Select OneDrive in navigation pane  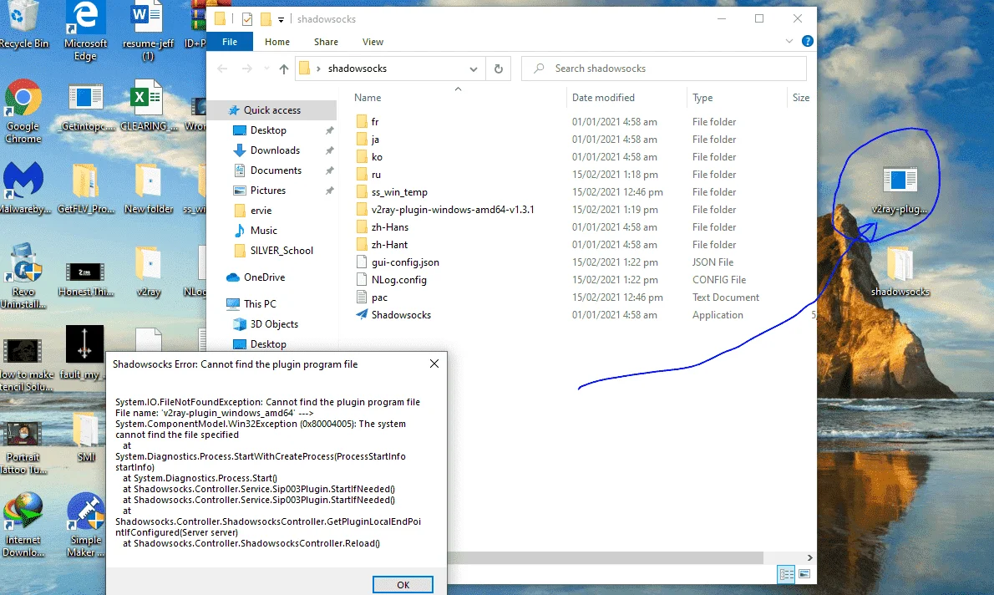[264, 277]
